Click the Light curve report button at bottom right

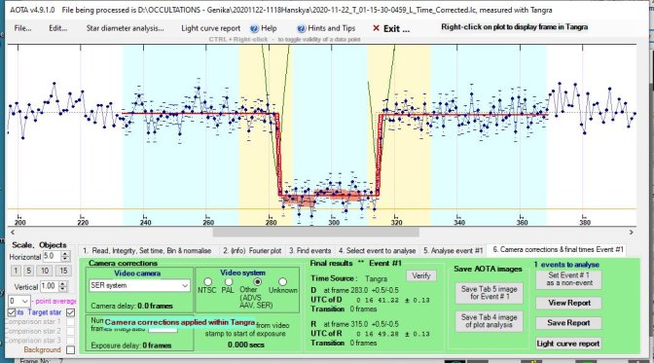[569, 344]
